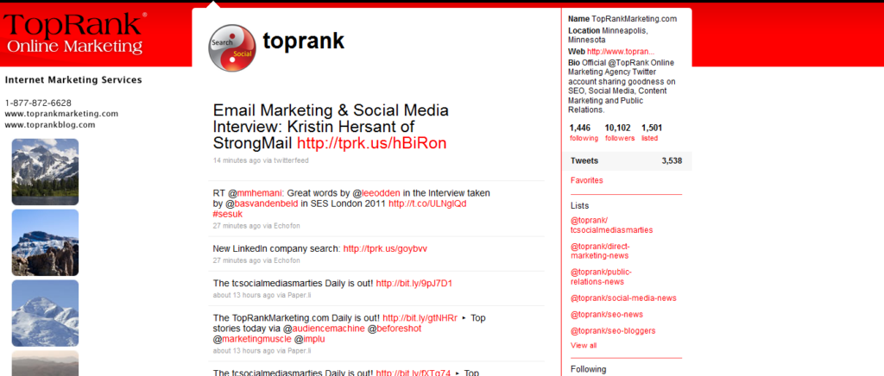Select the Tweets tab showing 3,538
The image size is (884, 376).
pos(627,161)
